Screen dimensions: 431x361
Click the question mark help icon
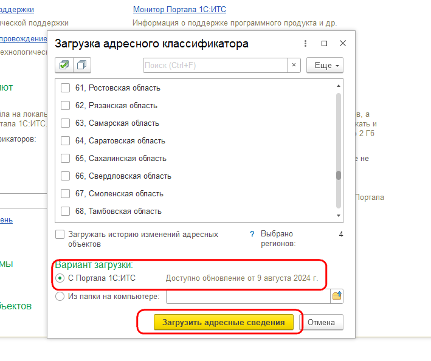(252, 234)
